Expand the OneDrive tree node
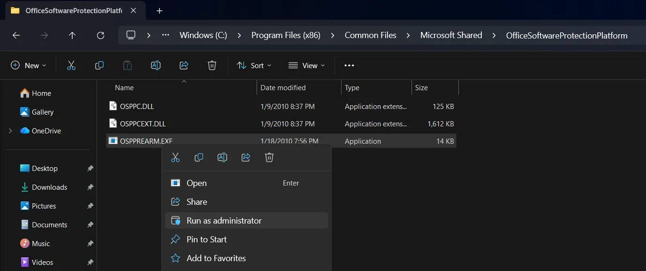The image size is (646, 271). [x=10, y=131]
